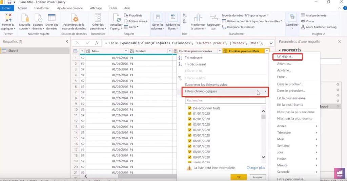Click the OK button
Screen dimensions: 347x181
[239, 177]
